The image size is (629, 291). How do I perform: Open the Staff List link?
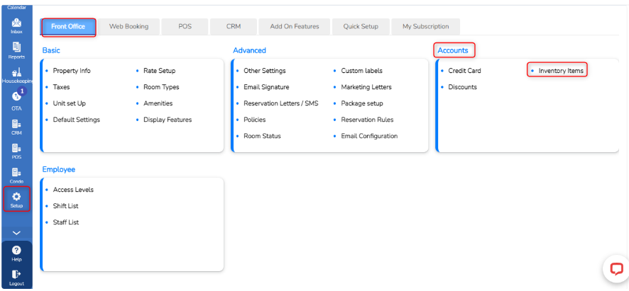[x=66, y=222]
